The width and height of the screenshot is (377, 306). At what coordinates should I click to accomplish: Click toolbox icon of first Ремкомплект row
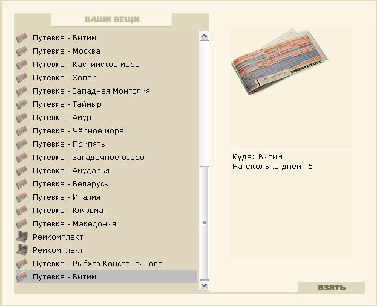click(x=22, y=237)
